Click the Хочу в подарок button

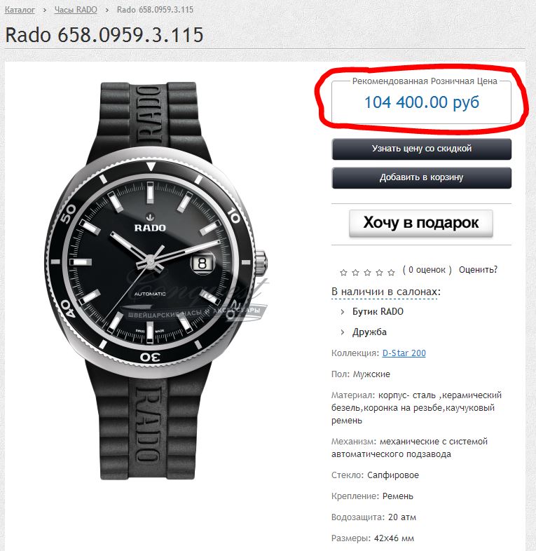click(x=421, y=223)
